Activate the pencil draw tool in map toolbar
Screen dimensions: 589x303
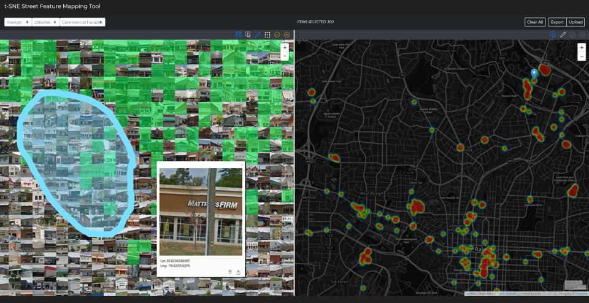tap(563, 34)
